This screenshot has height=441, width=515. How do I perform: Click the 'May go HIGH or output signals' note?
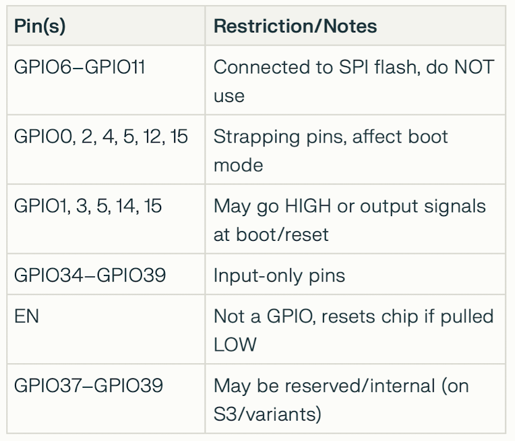tap(350, 206)
